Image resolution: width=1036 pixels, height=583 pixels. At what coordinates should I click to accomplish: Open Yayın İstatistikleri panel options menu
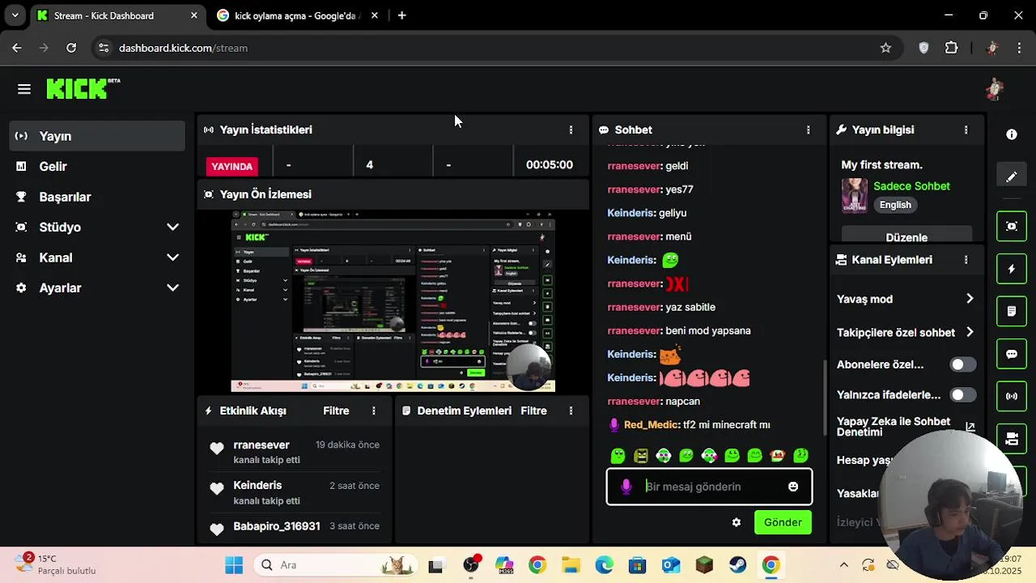(571, 130)
